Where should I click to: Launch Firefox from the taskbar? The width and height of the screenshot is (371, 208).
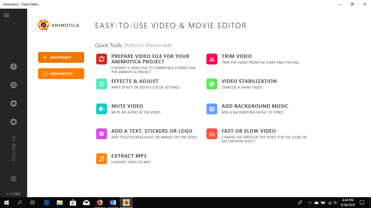100,203
